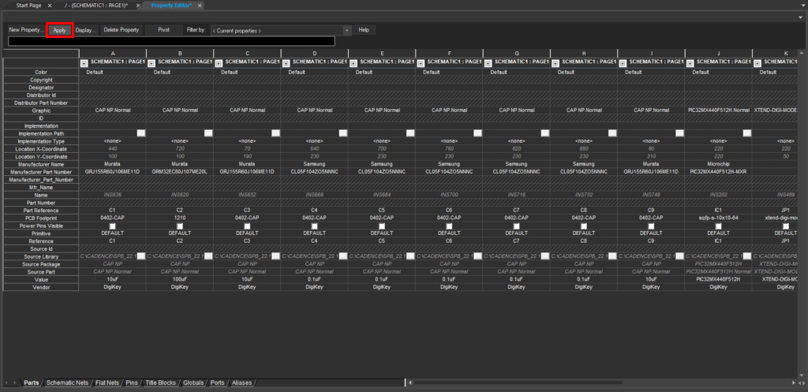Click the Display button

click(x=86, y=31)
